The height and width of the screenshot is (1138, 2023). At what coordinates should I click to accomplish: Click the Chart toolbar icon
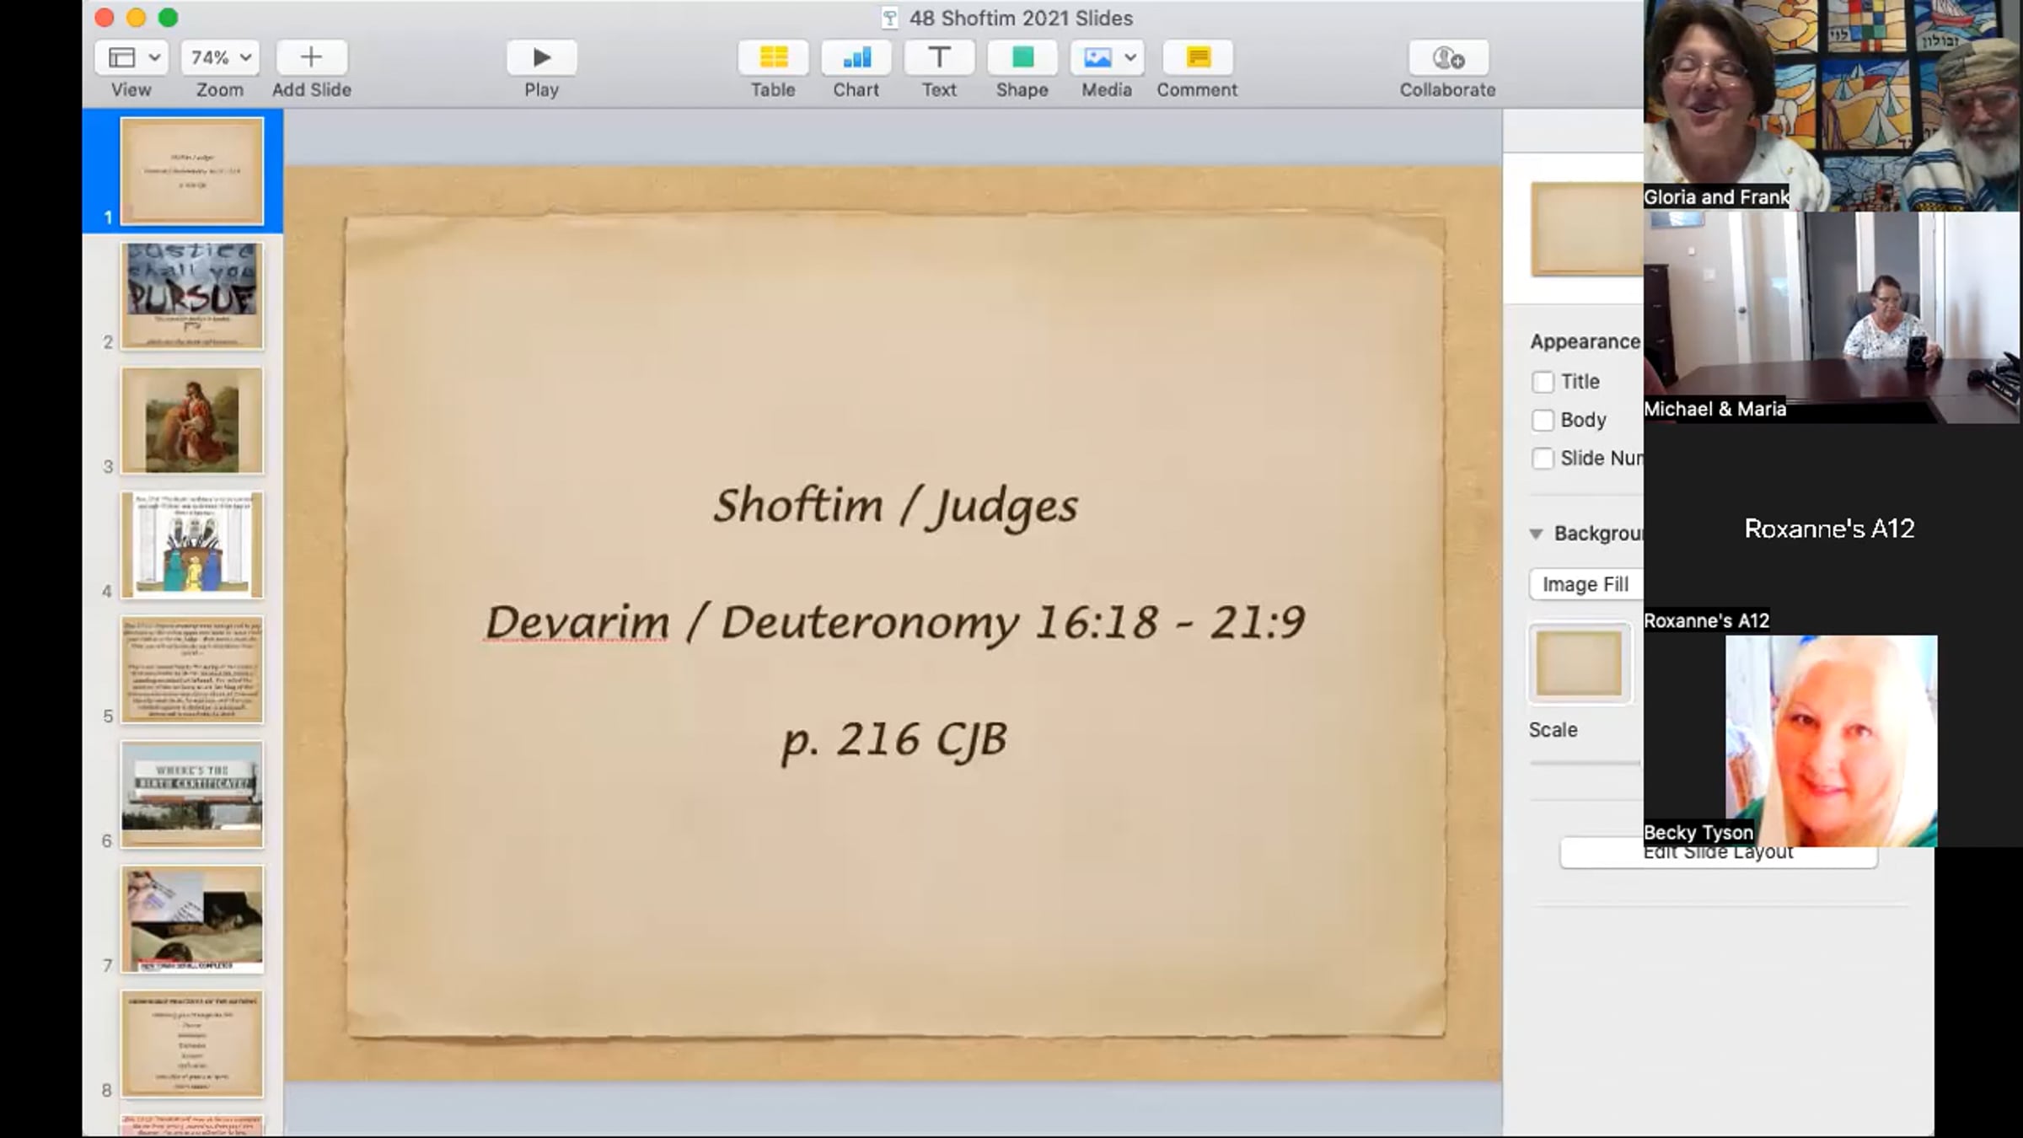856,57
